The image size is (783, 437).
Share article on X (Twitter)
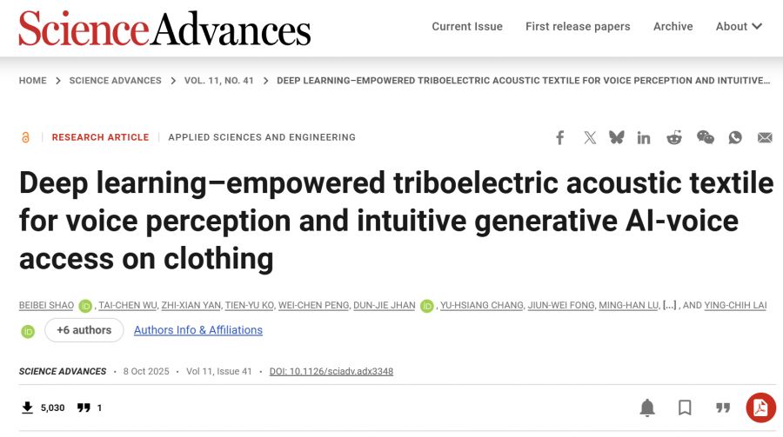click(x=590, y=137)
